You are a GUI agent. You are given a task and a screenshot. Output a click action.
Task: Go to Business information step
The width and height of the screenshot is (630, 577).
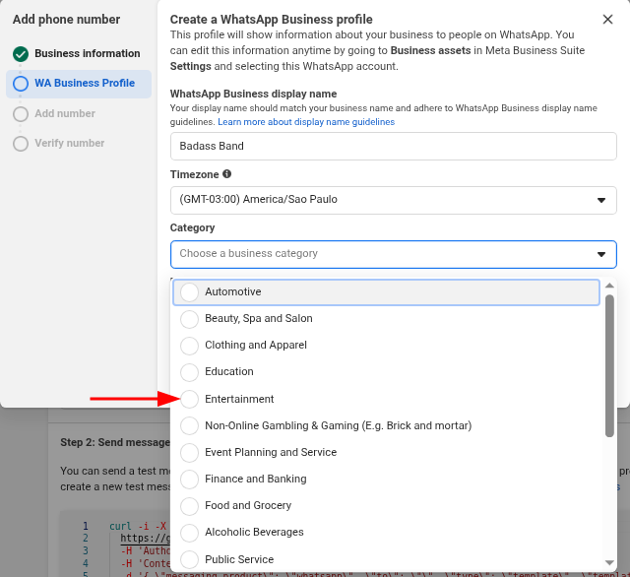87,54
